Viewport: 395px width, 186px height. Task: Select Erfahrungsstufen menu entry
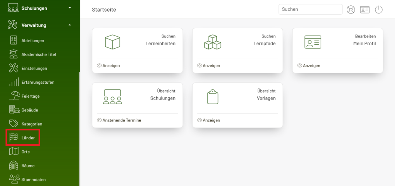click(38, 82)
